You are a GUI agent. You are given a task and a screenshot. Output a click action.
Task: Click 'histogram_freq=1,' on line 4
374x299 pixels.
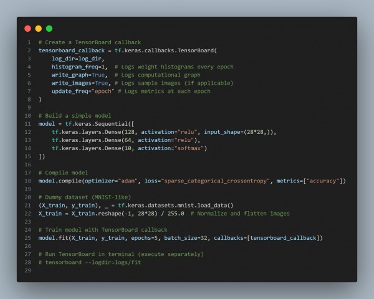tap(80, 67)
